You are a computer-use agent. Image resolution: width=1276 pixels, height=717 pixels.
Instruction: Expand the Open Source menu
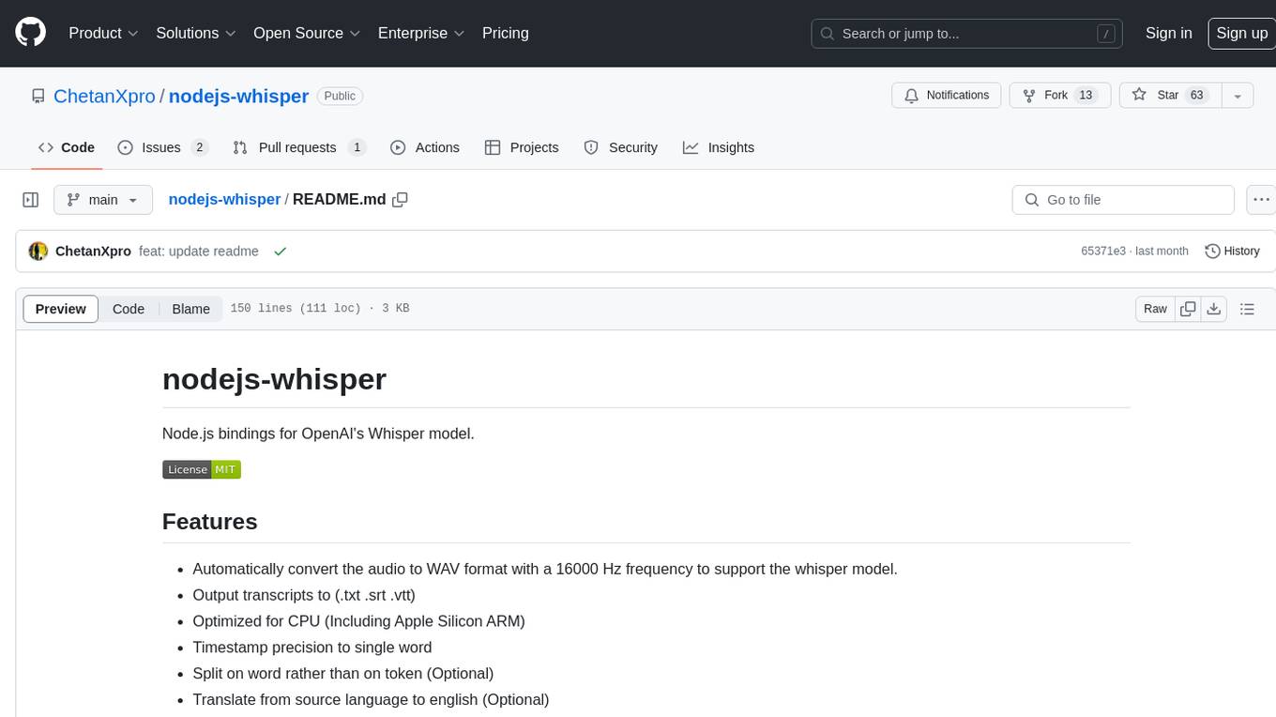click(x=307, y=33)
